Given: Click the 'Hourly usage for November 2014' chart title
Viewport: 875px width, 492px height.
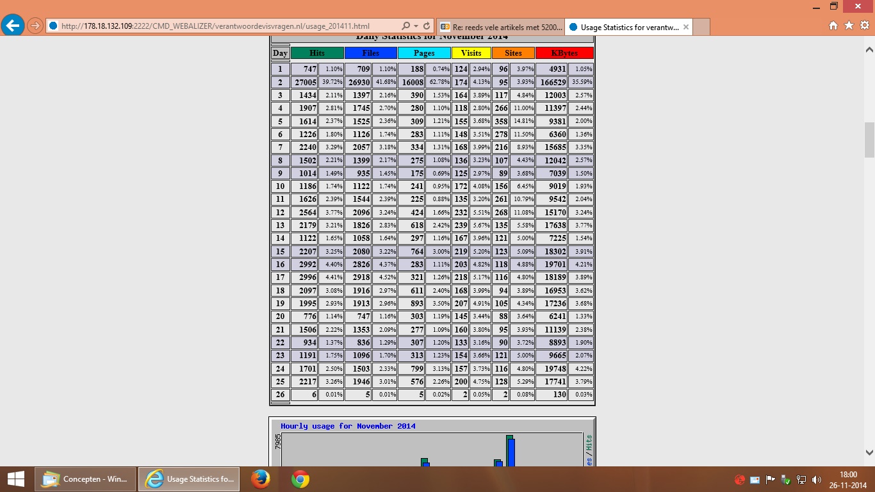Looking at the screenshot, I should click(x=348, y=426).
